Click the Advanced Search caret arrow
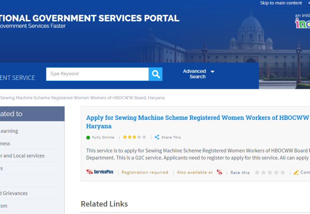The image size is (310, 214). (x=213, y=72)
